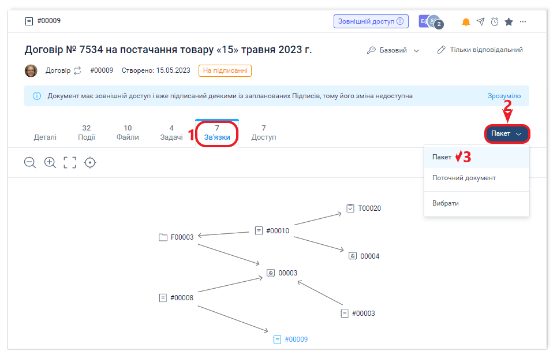
Task: Click the zoom in magnifier icon
Action: [x=50, y=163]
